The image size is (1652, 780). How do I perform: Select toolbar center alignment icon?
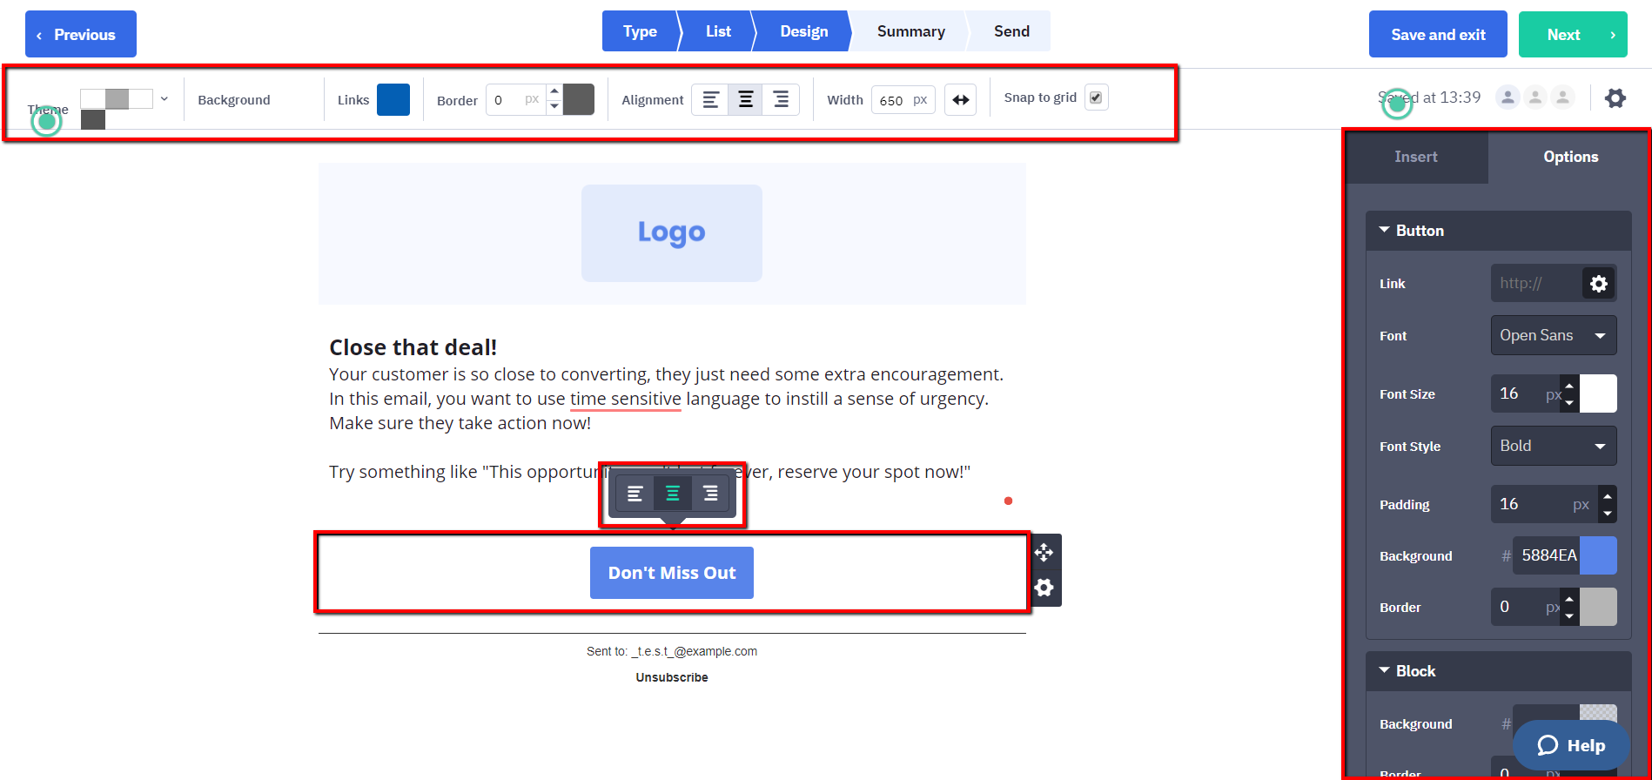coord(746,100)
